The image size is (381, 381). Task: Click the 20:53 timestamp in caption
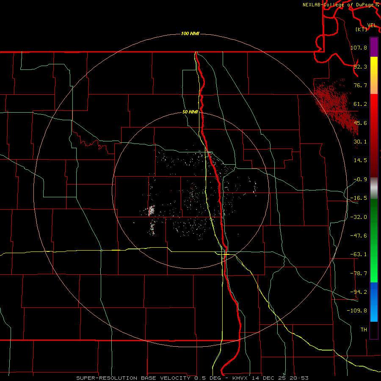[x=299, y=378]
